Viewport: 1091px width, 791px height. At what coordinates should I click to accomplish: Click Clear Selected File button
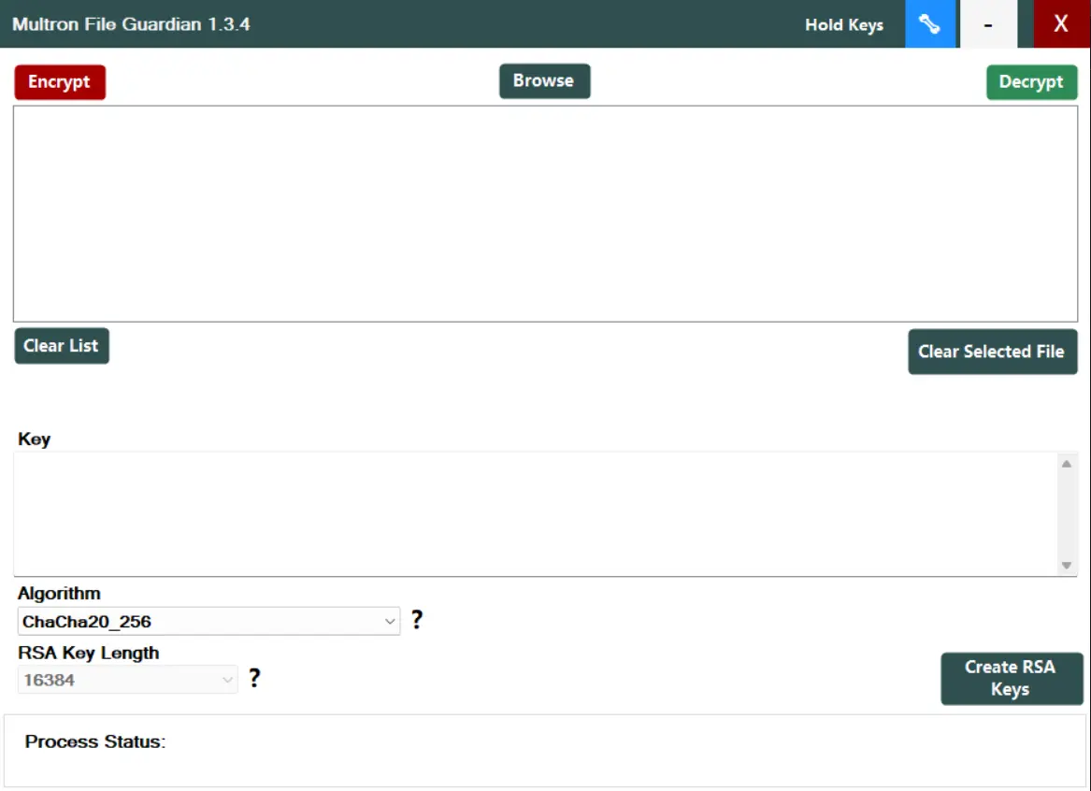click(992, 352)
